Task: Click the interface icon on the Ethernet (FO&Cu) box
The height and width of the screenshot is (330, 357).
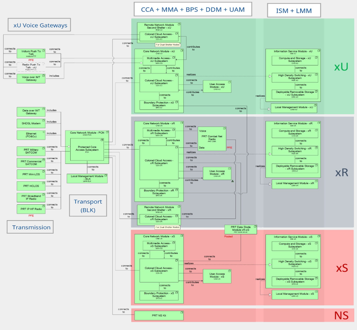Action: tap(43, 132)
